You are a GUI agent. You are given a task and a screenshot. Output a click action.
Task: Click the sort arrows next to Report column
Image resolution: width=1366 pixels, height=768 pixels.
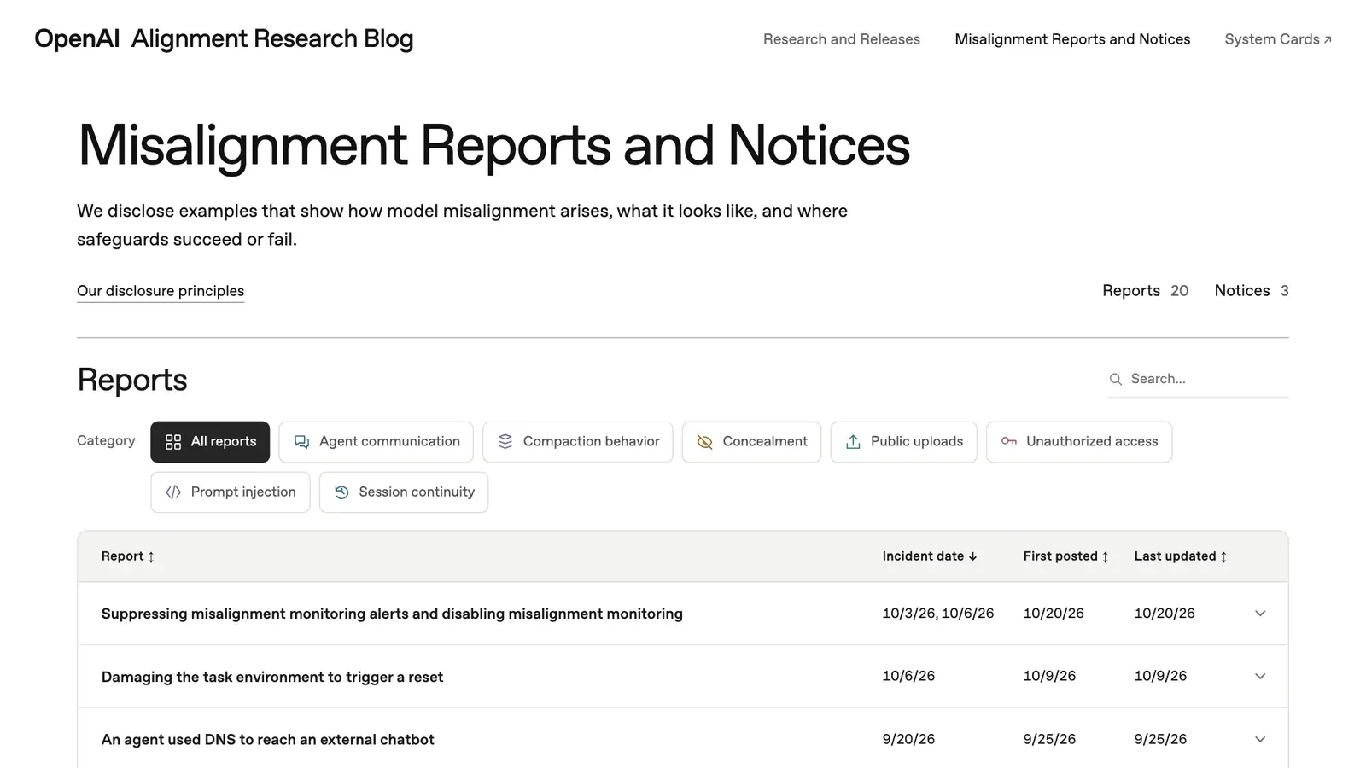point(151,557)
